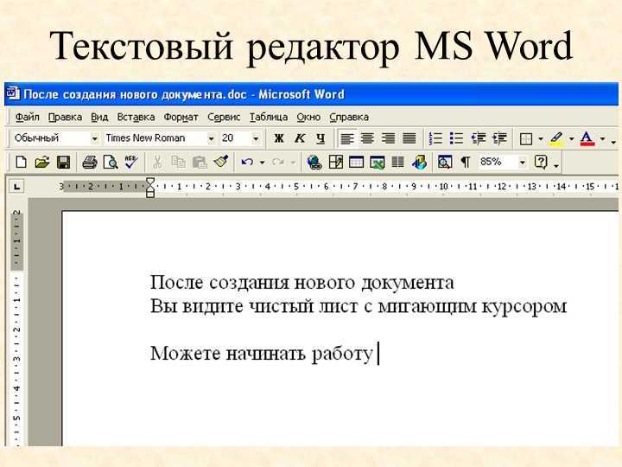Screen dimensions: 622x467
Task: Click the Microsoft Word Help icon
Action: [x=541, y=162]
